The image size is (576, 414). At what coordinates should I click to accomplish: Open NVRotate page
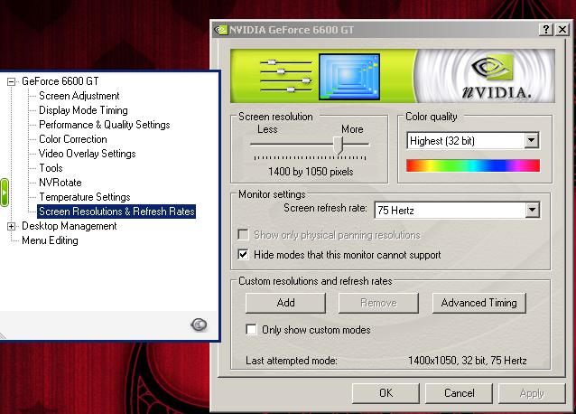pyautogui.click(x=60, y=183)
